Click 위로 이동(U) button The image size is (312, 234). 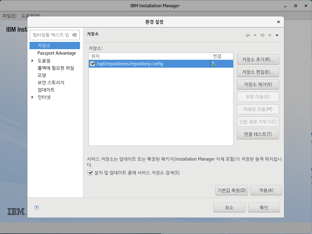(258, 97)
